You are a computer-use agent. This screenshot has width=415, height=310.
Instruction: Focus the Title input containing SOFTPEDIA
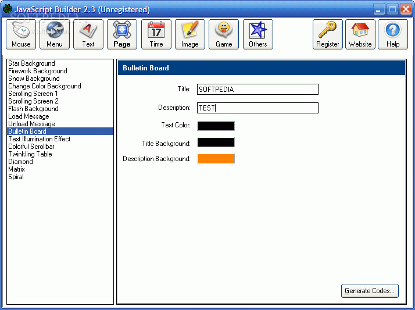(257, 89)
